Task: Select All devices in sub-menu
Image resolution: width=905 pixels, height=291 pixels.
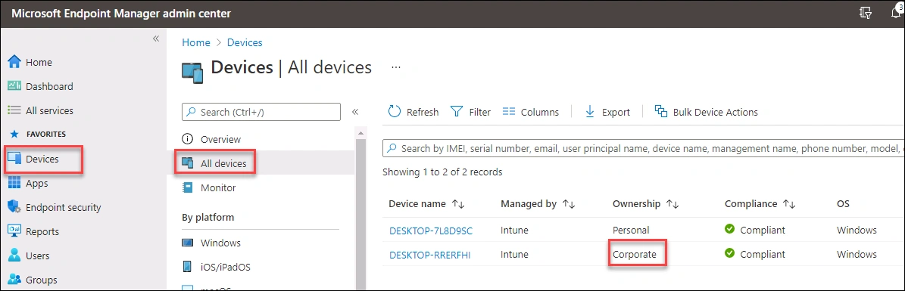Action: [223, 164]
